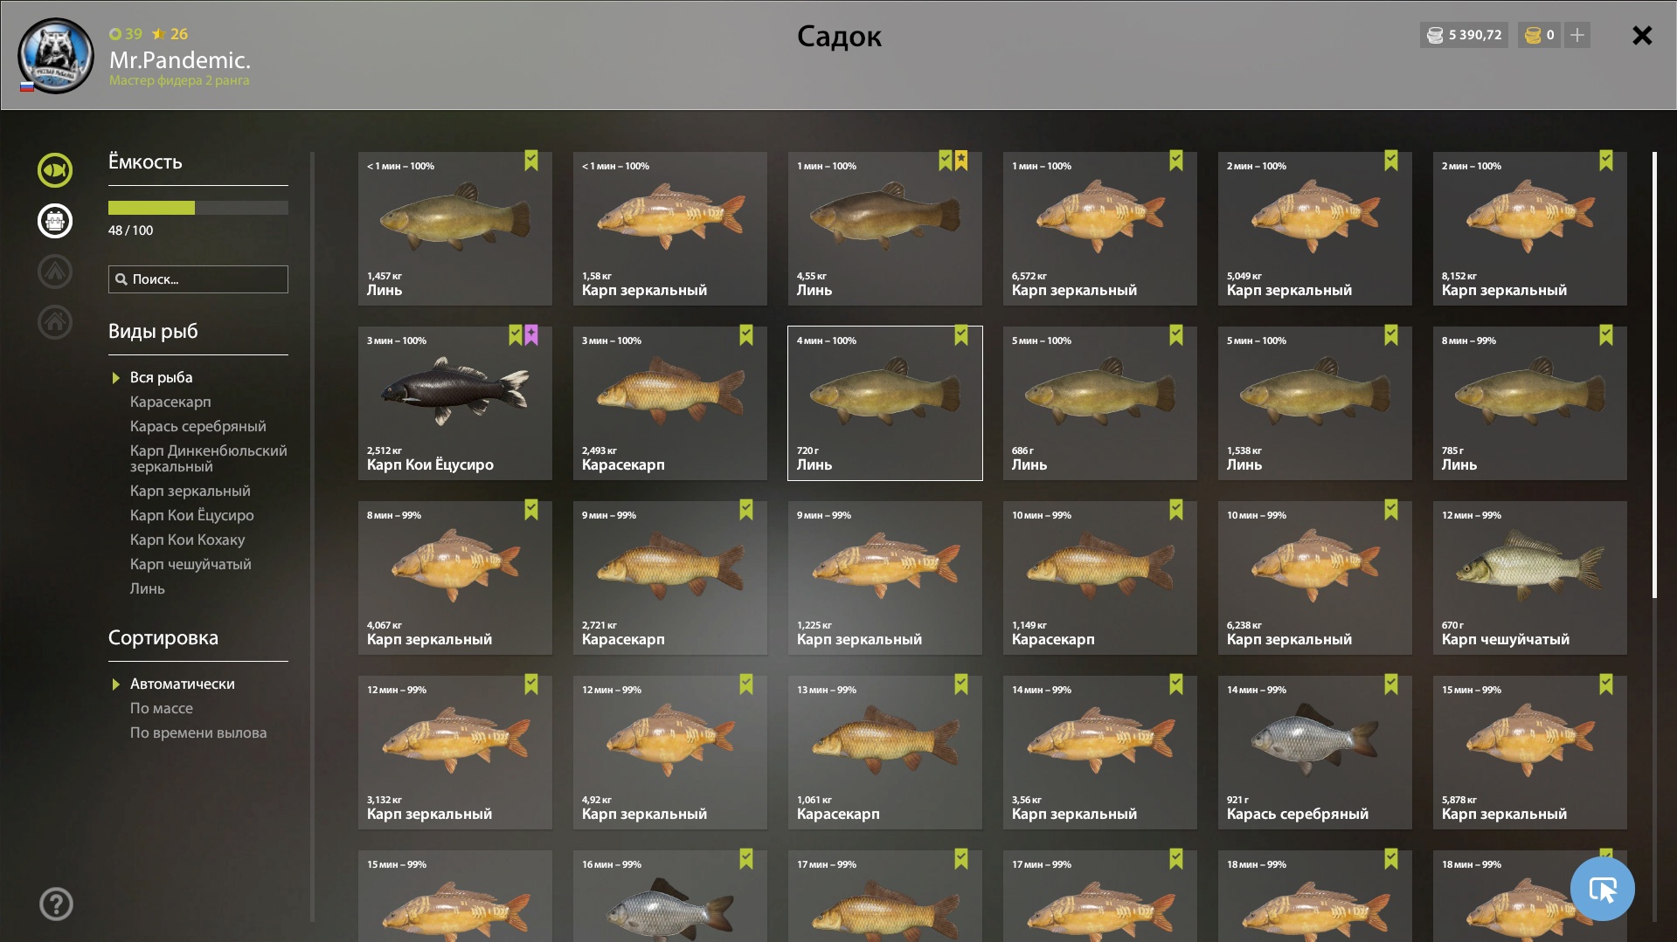Filter by Линь species
Image resolution: width=1677 pixels, height=942 pixels.
(148, 588)
